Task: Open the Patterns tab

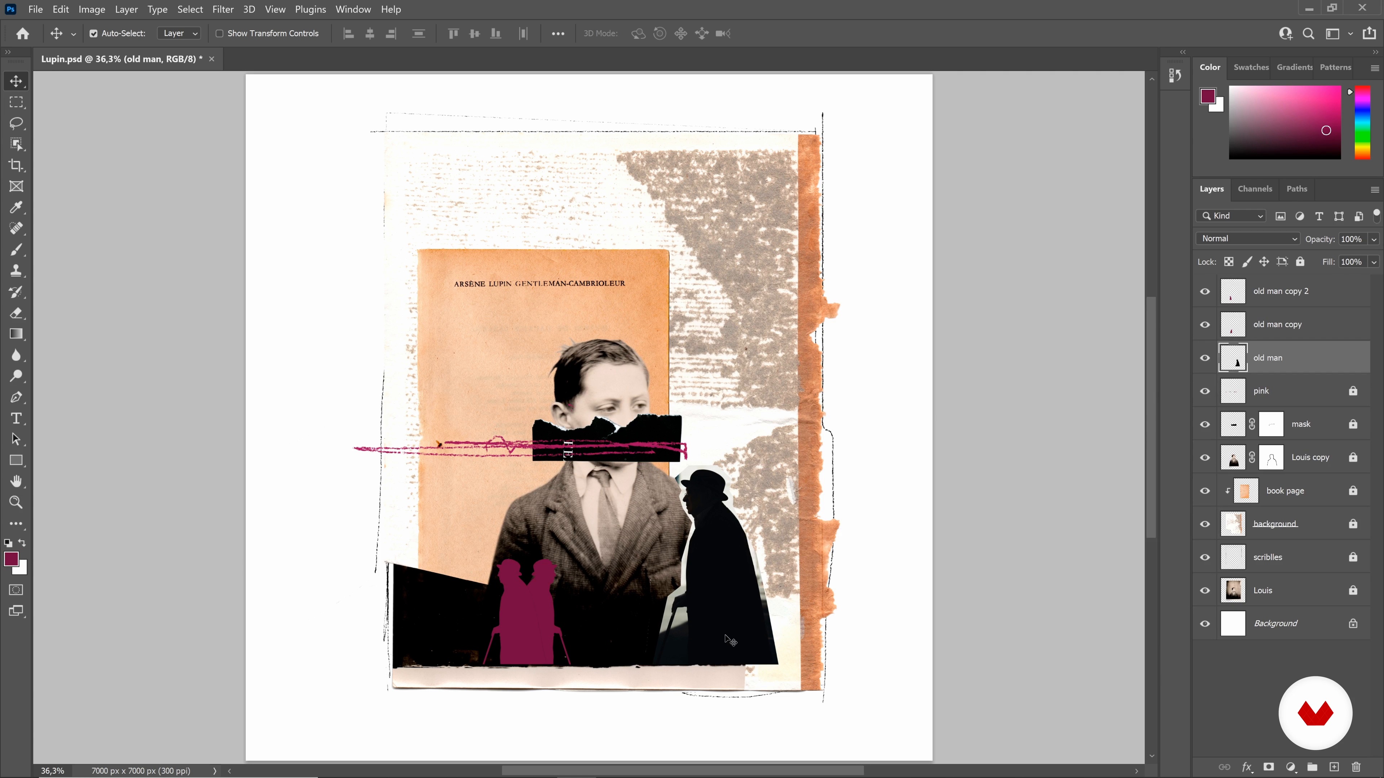Action: coord(1335,67)
